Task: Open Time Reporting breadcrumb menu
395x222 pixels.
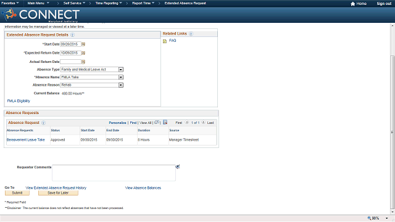Action: tap(109, 3)
